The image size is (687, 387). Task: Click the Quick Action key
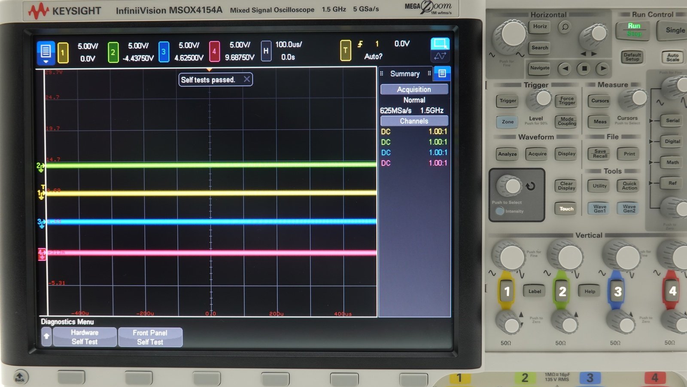629,186
